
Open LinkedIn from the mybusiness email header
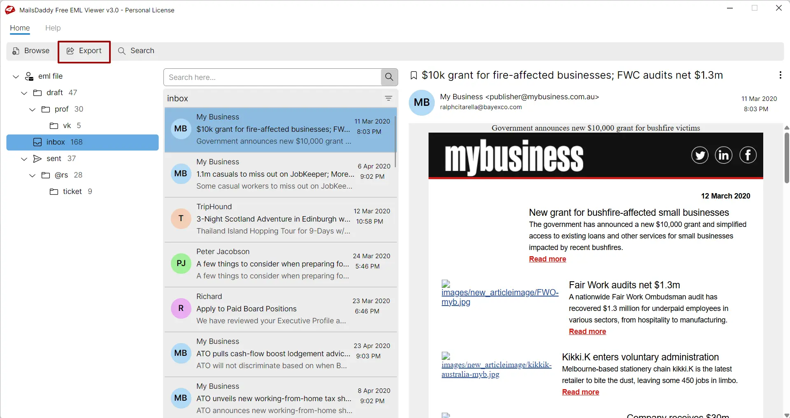tap(724, 155)
